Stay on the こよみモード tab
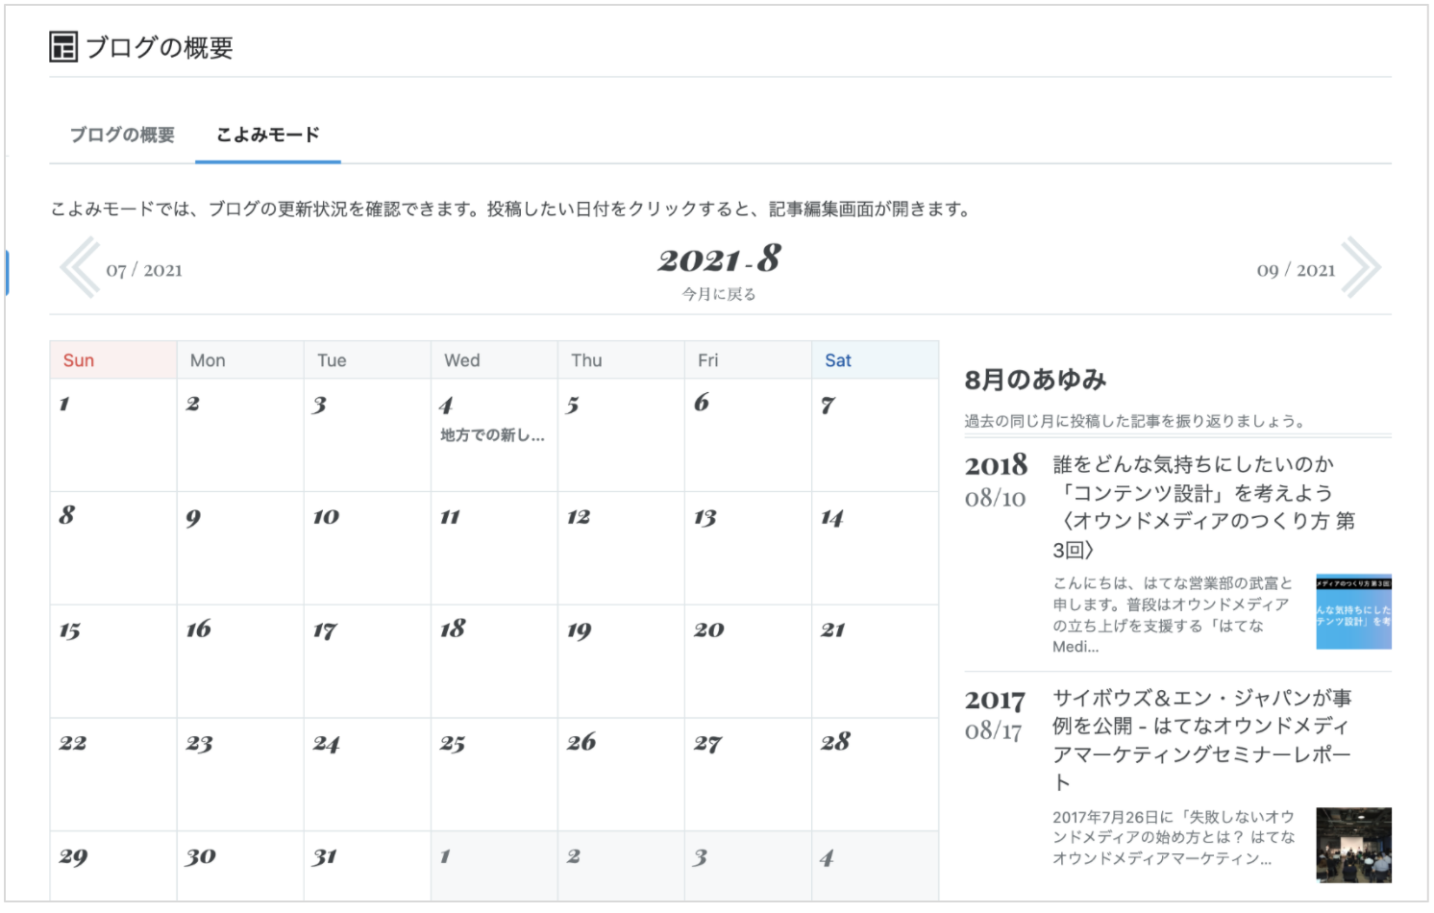 267,135
